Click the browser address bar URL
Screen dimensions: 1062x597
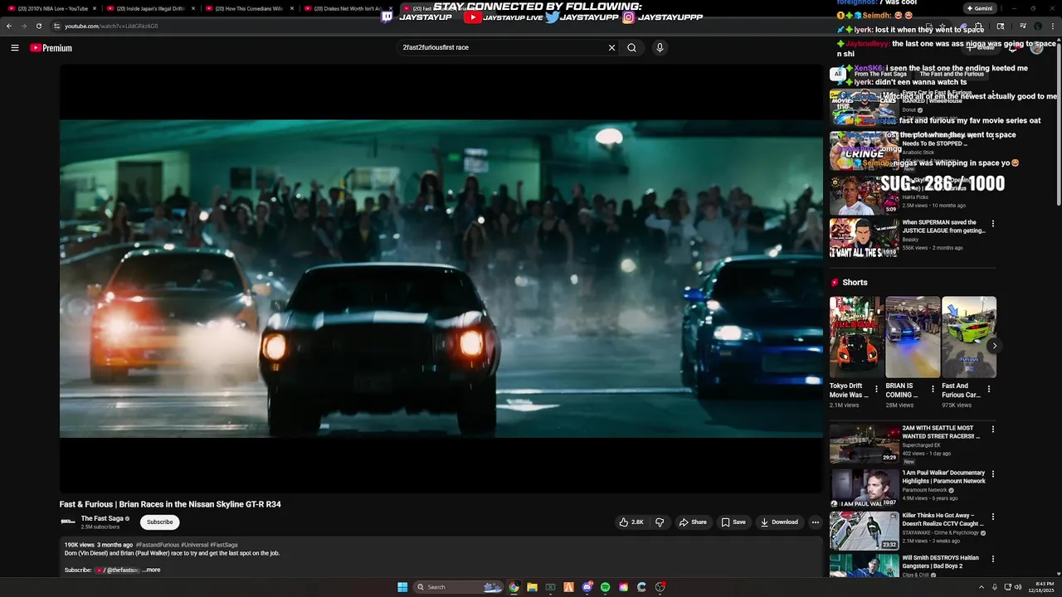[111, 26]
